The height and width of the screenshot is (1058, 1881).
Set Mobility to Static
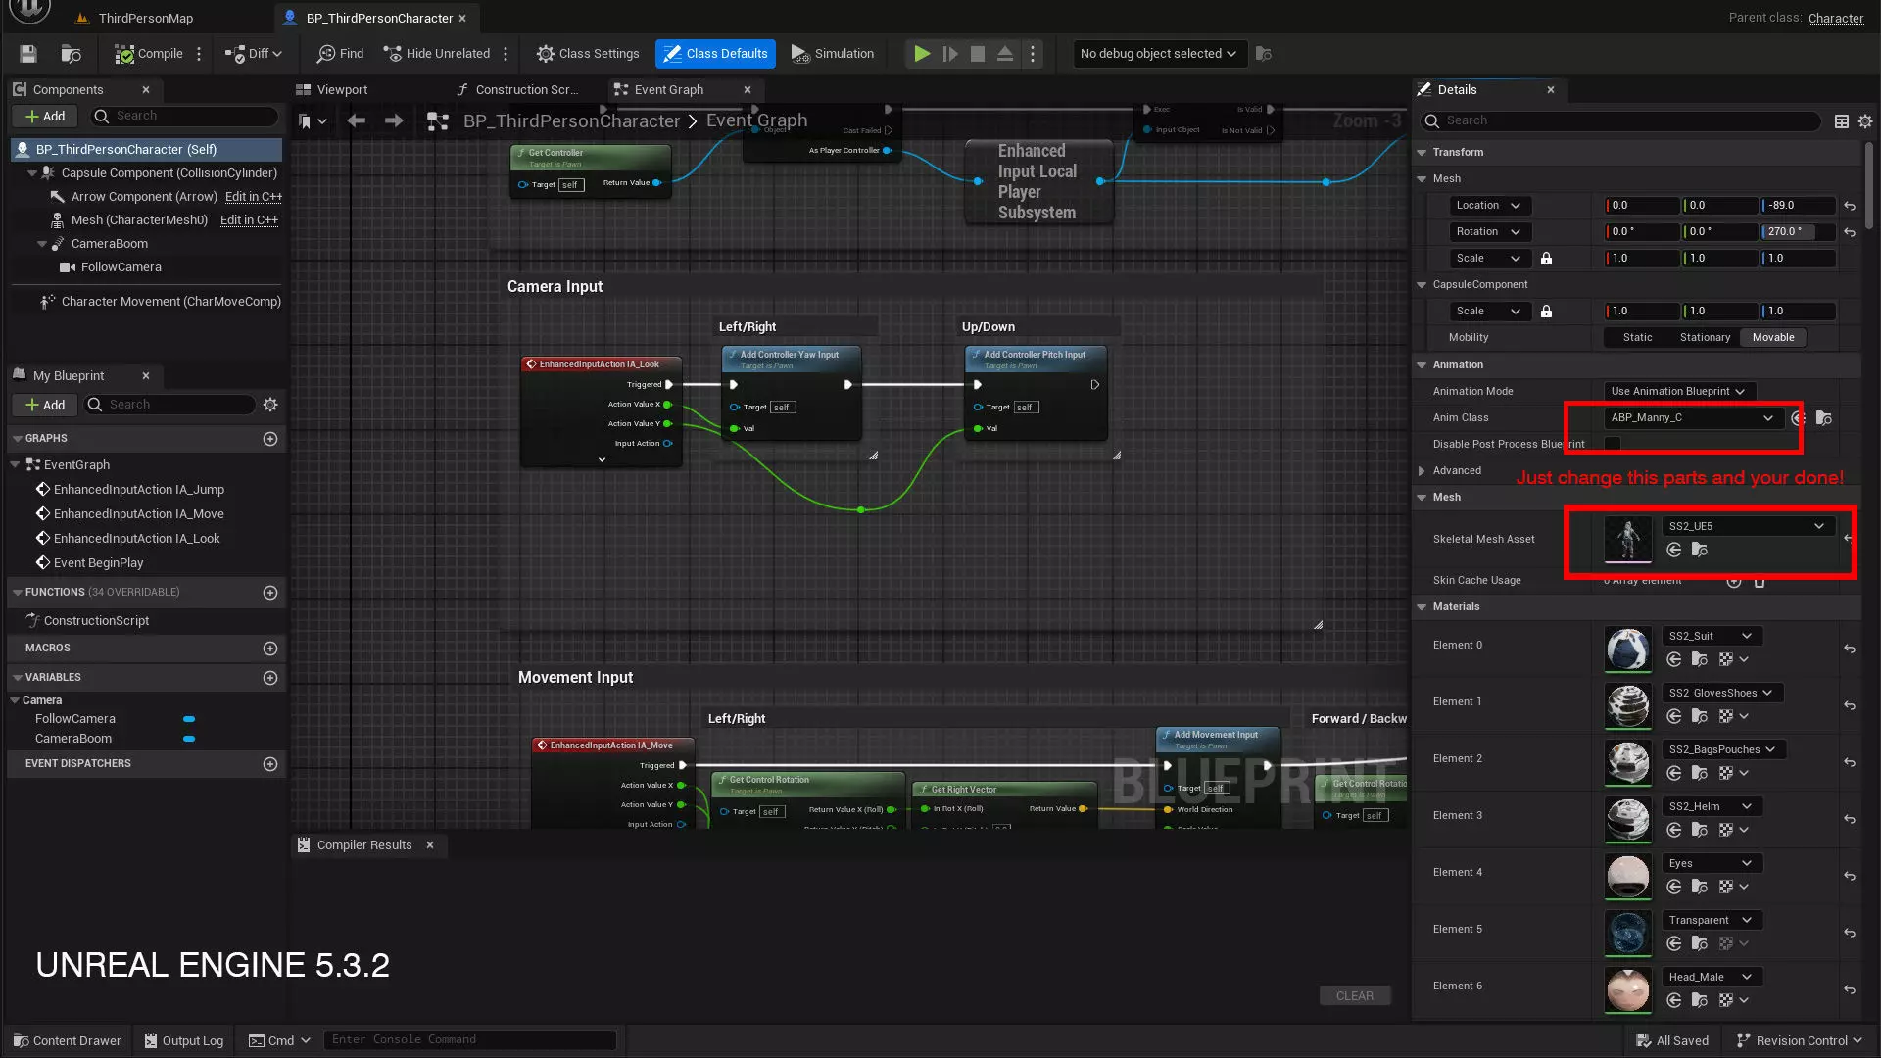1636,337
